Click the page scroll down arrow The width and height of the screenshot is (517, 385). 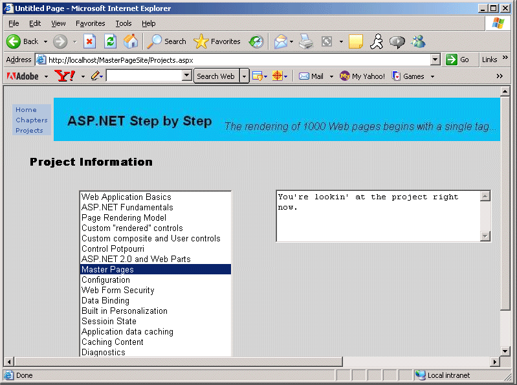point(505,351)
